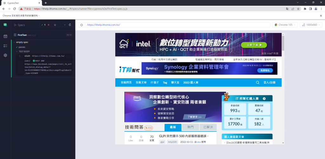Image resolution: width=325 pixels, height=159 pixels.
Task: Click the RSS feed badge
Action: [149, 128]
